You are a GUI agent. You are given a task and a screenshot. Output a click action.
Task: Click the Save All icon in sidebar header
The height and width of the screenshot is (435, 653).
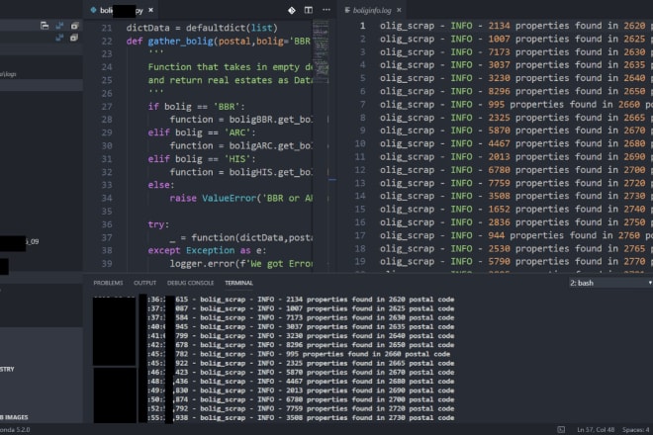pos(59,26)
